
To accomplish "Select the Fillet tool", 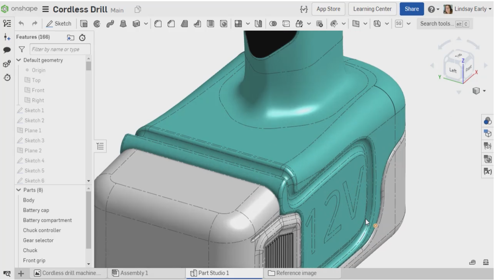I will (x=158, y=23).
